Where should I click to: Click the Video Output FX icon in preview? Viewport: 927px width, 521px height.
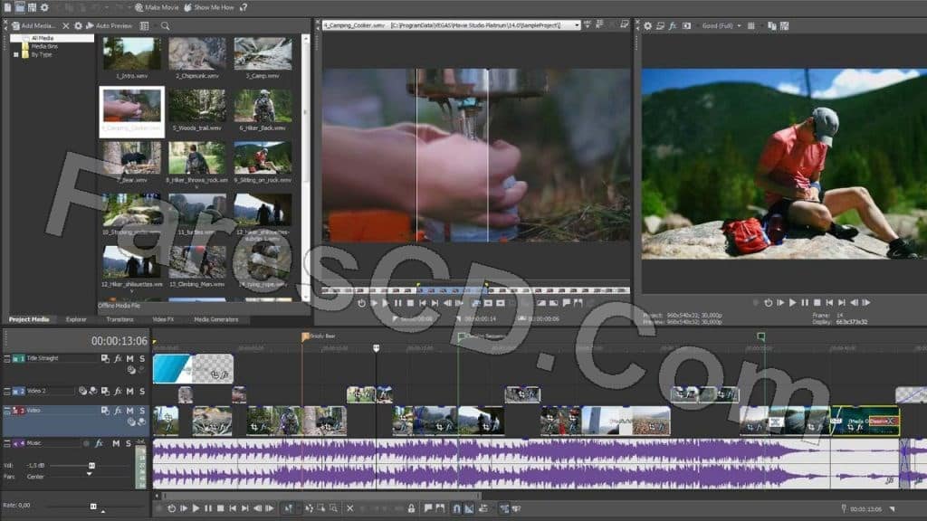(673, 26)
